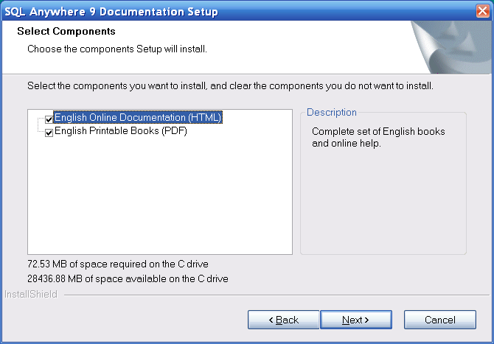The width and height of the screenshot is (494, 344).
Task: Uncheck the English Printable Books (PDF) checkbox
Action: [x=49, y=133]
